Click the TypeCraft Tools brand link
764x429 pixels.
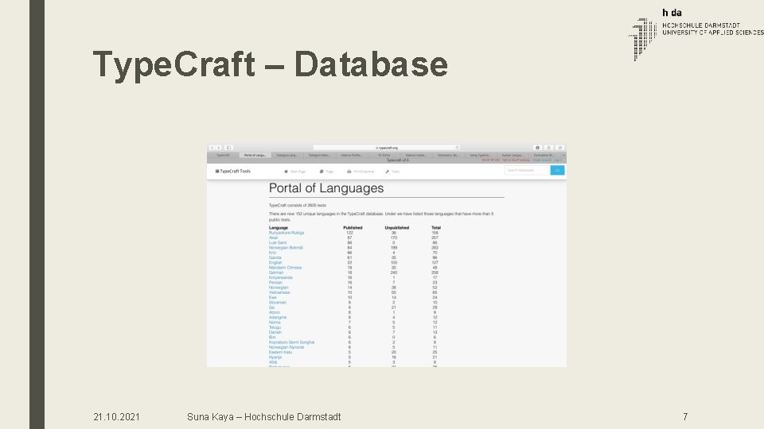click(233, 172)
